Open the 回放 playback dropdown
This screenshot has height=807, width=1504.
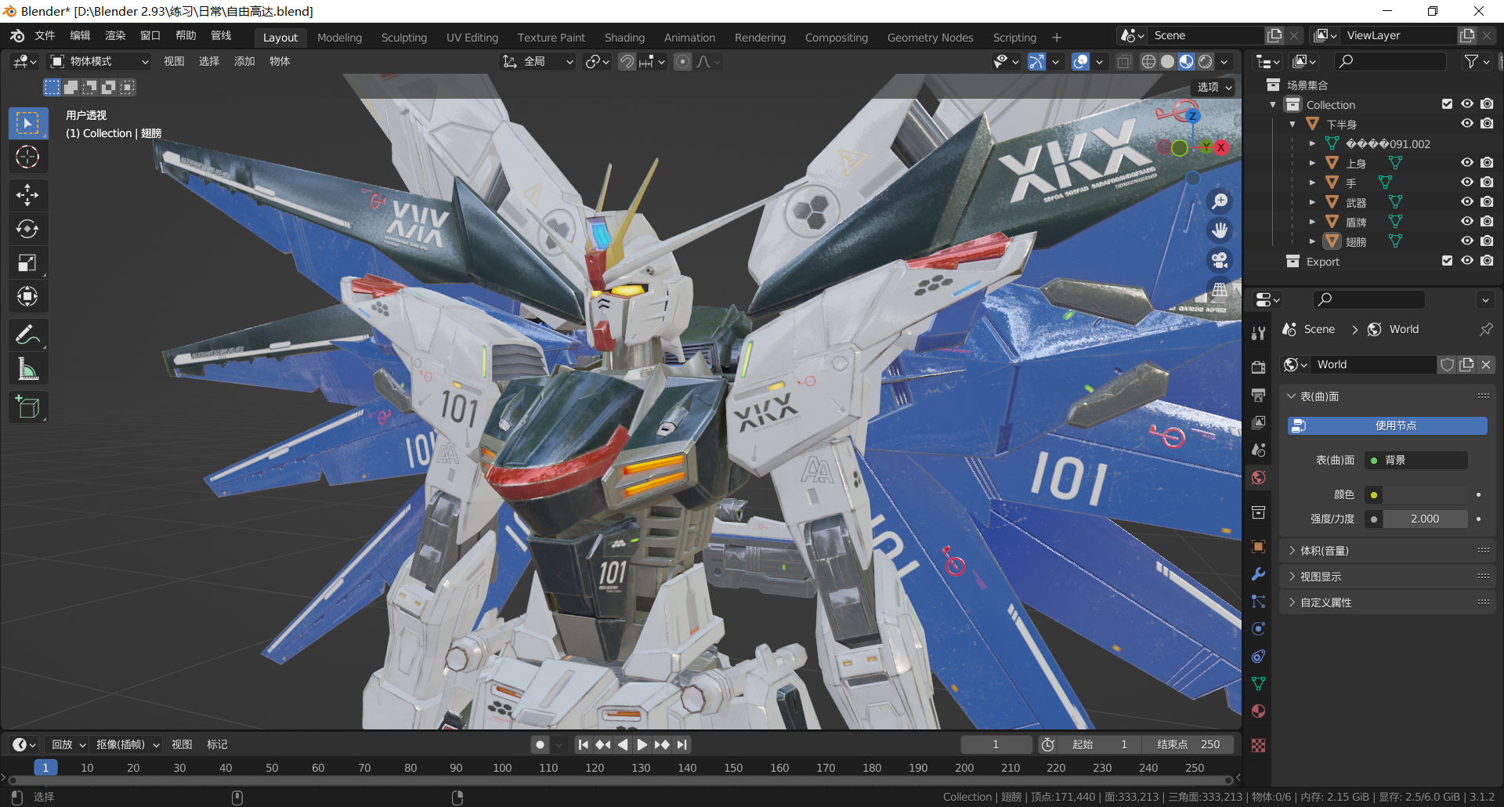coord(68,744)
